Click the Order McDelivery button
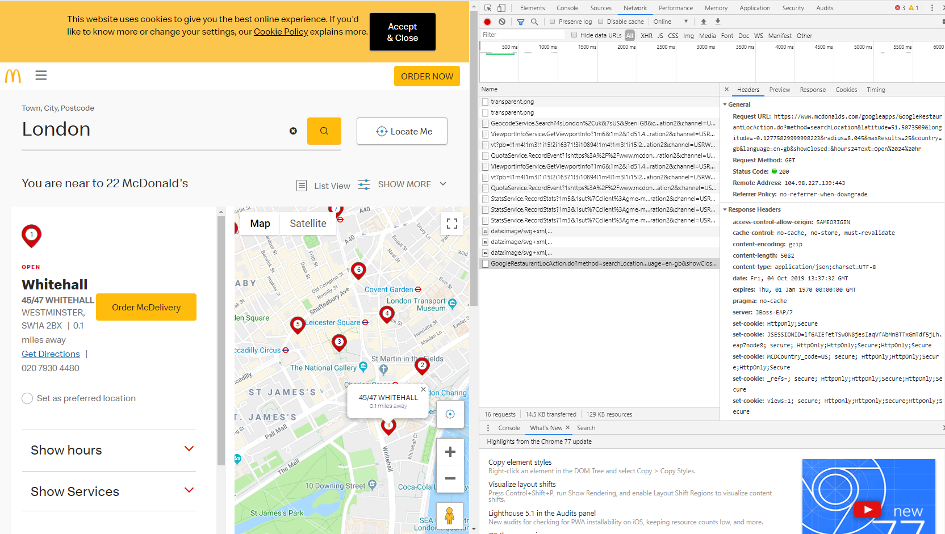Screen dimensions: 945x534 coord(147,307)
